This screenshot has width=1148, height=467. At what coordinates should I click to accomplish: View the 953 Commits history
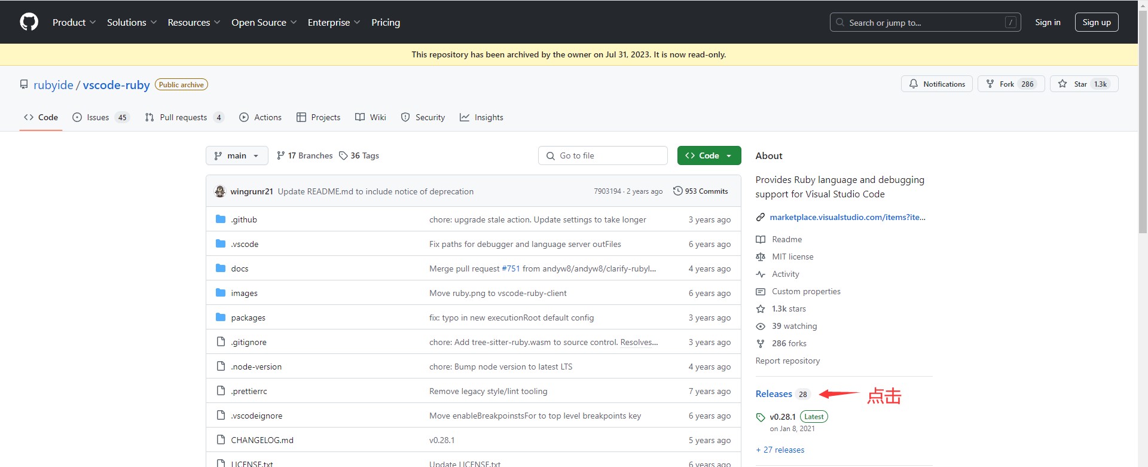(700, 191)
